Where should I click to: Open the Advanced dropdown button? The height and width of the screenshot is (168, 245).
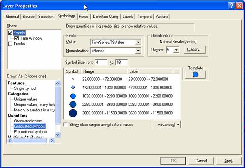(167, 125)
